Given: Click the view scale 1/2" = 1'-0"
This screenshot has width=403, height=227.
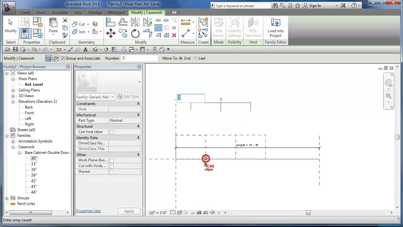Looking at the screenshot, I should 158,213.
